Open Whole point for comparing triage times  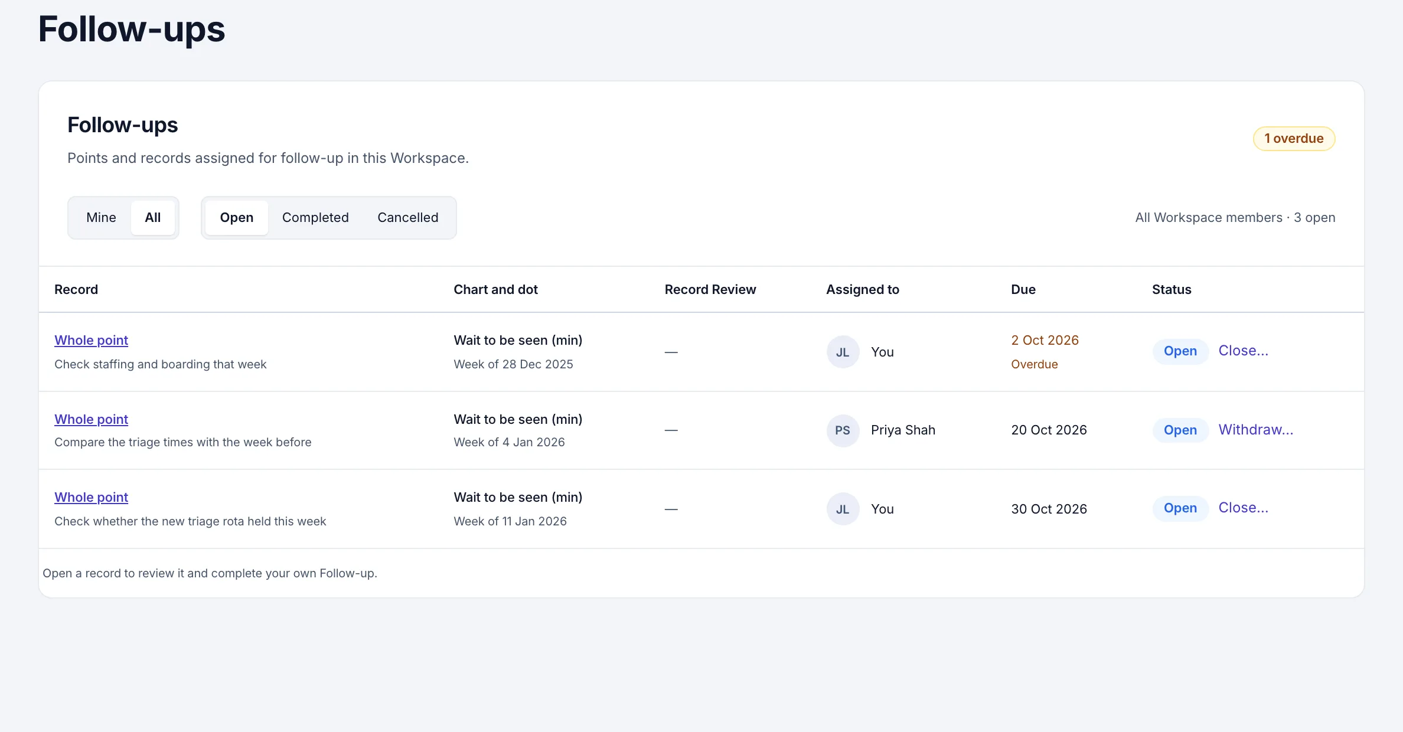click(x=92, y=419)
